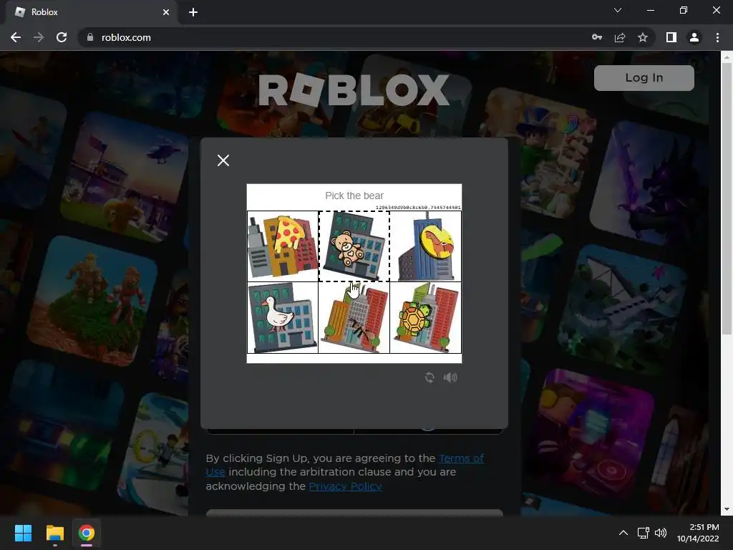Click the Chrome taskbar icon
Viewport: 733px width, 550px height.
[87, 533]
